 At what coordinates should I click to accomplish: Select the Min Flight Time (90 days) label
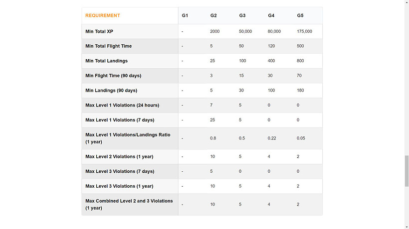point(113,76)
